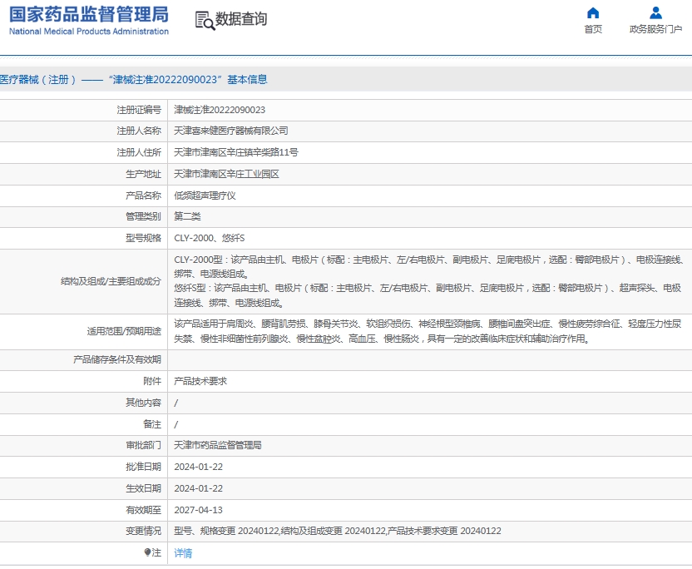Viewport: 692px width, 569px height.
Task: Select product name 低频超声理疗仪
Action: 205,195
